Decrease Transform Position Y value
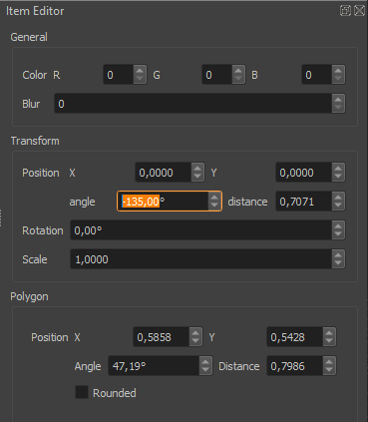The height and width of the screenshot is (422, 368). 338,177
